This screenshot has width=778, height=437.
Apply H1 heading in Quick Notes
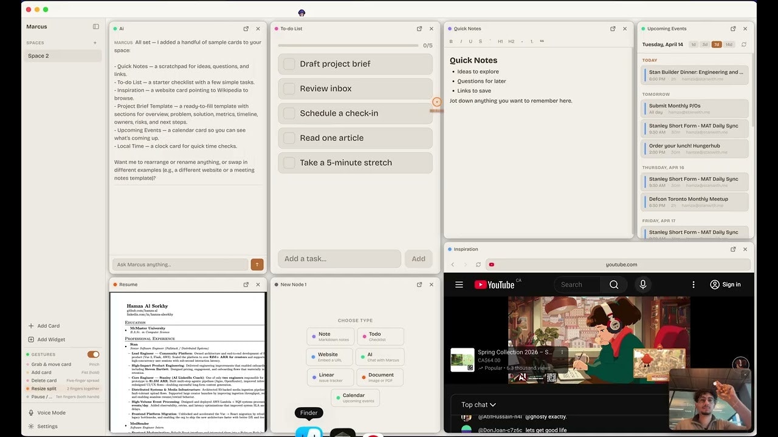(500, 41)
